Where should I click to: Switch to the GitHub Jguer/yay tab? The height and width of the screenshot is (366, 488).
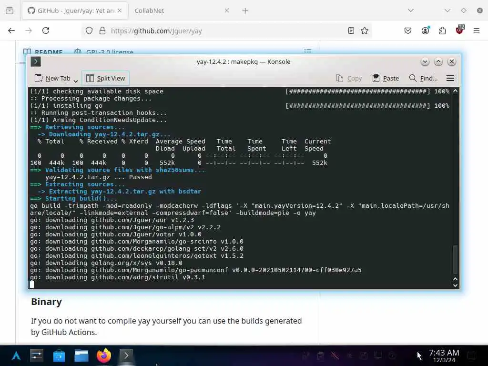(75, 10)
